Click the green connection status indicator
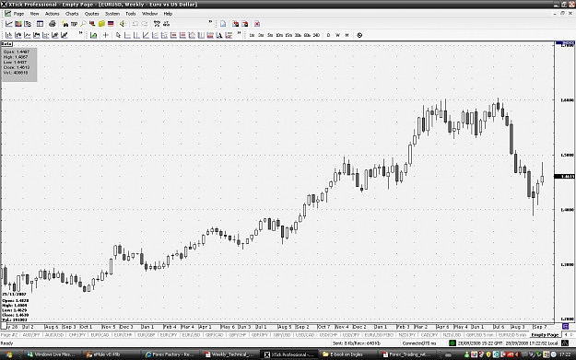Viewport: 576px width, 360px height. tap(453, 343)
